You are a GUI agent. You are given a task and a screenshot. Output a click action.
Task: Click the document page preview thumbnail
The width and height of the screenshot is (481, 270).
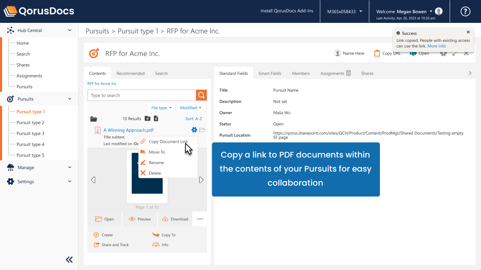[147, 177]
